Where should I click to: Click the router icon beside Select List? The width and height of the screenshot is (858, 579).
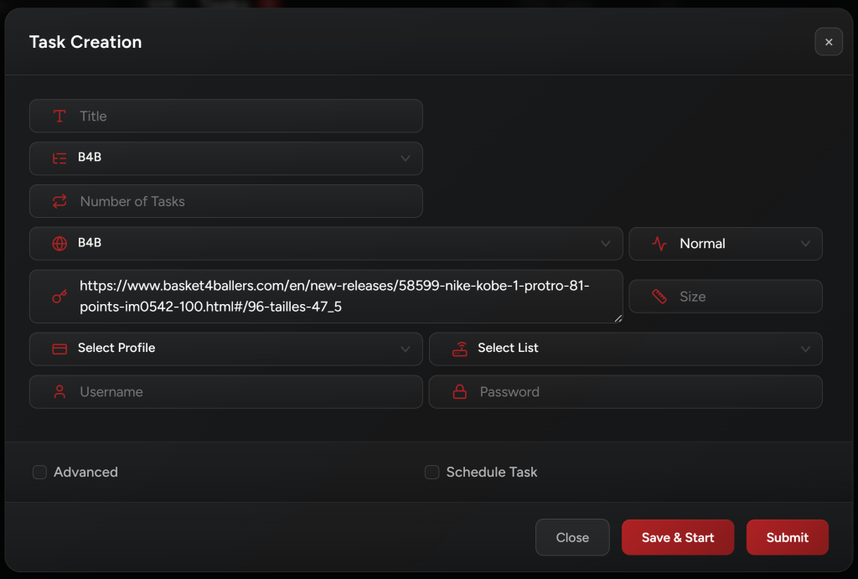459,349
